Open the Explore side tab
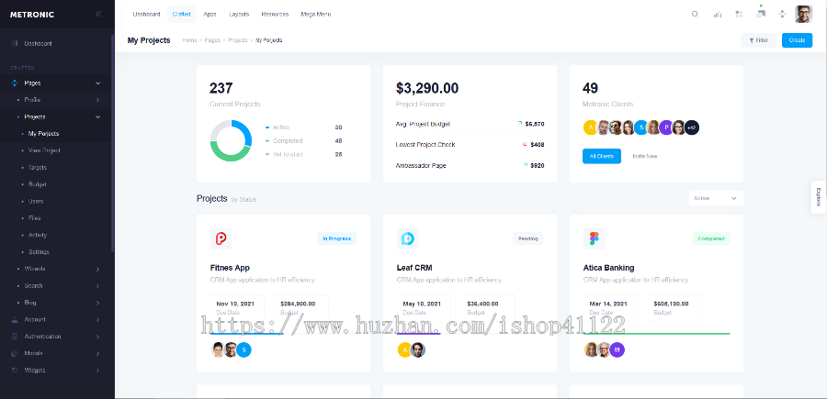The image size is (827, 399). pyautogui.click(x=818, y=197)
